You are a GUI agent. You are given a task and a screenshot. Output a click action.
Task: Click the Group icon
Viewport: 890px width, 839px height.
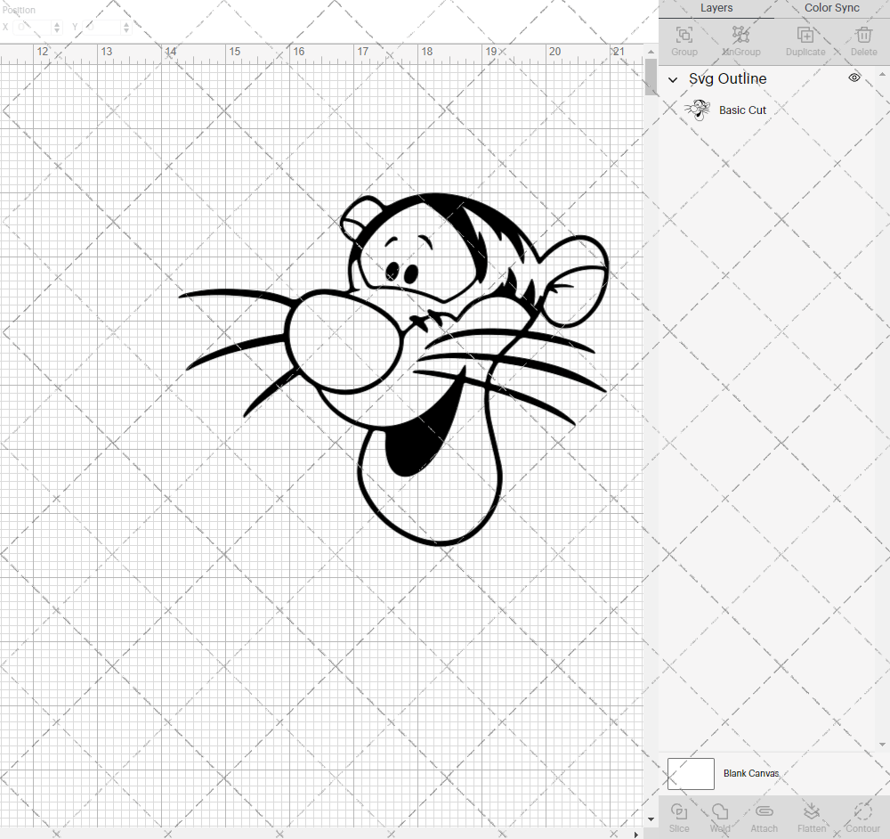(684, 36)
